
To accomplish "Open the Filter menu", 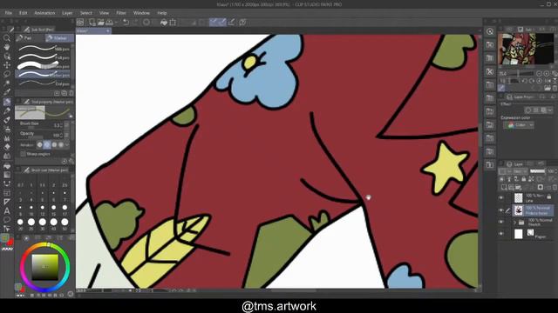I will tap(121, 13).
